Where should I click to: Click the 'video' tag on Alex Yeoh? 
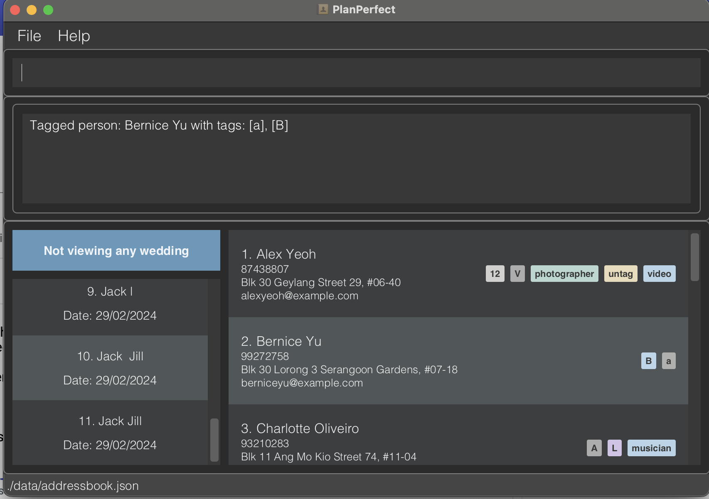pyautogui.click(x=659, y=274)
